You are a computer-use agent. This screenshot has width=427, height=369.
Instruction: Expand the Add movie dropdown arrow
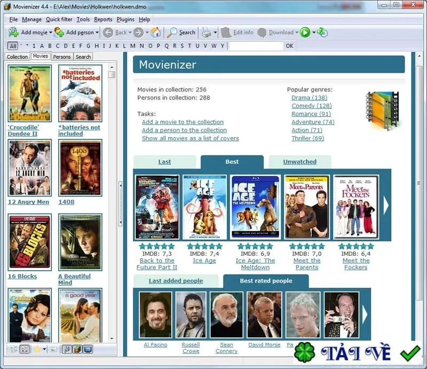tap(51, 33)
